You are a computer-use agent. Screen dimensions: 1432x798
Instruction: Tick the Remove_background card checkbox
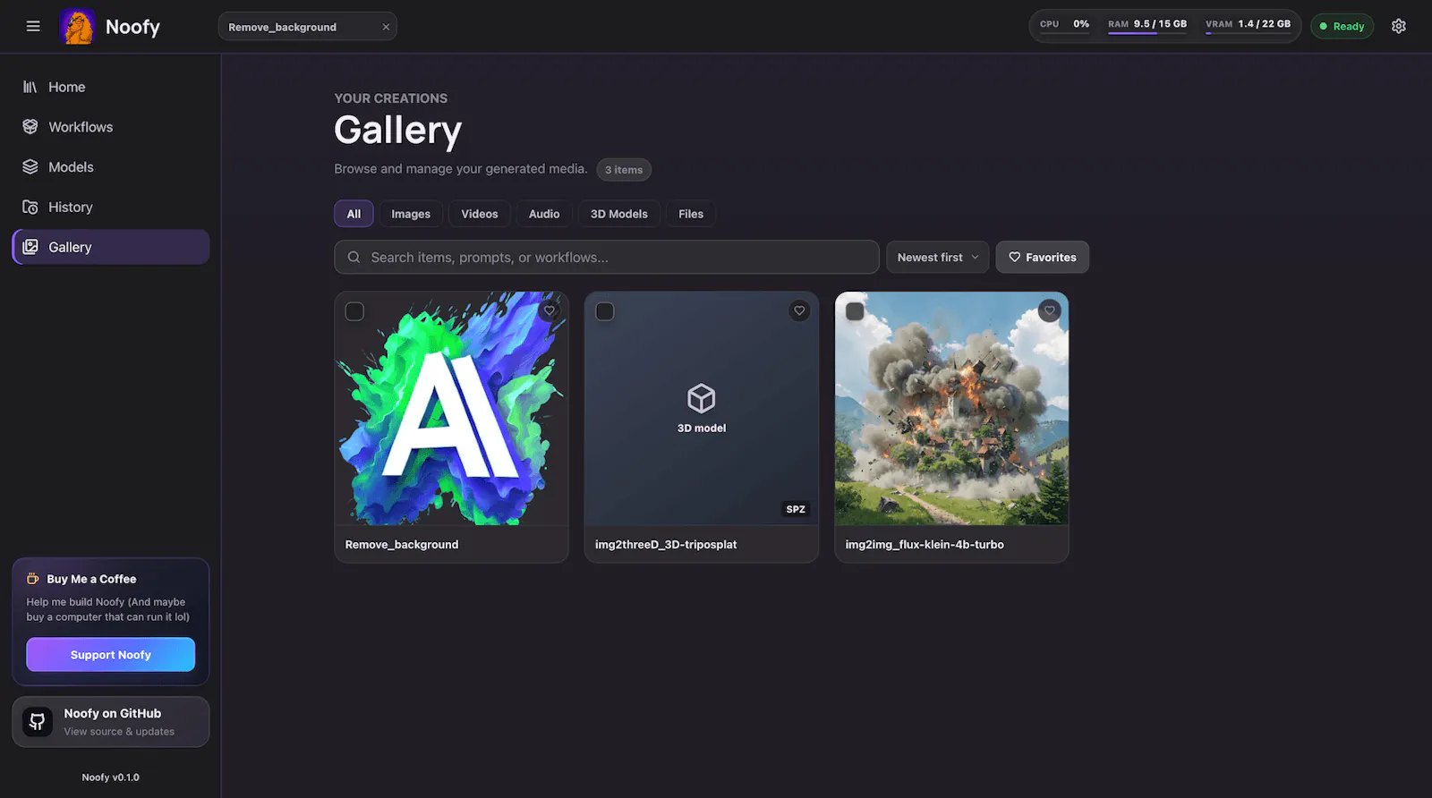click(354, 311)
